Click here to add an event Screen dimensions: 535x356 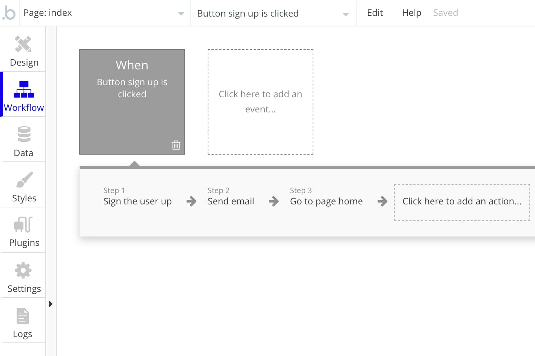point(260,101)
